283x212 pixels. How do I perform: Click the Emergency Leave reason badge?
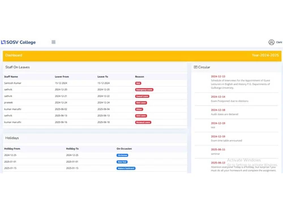click(x=144, y=90)
